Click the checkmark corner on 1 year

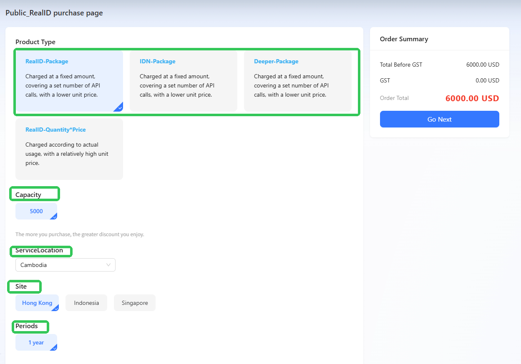[x=54, y=347]
